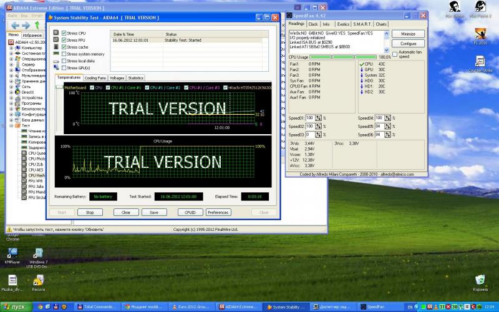Viewport: 499px width, 312px height.
Task: Click the Save button
Action: point(154,212)
